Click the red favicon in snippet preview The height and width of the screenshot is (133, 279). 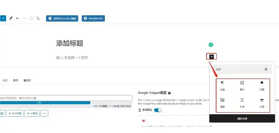pos(143,121)
